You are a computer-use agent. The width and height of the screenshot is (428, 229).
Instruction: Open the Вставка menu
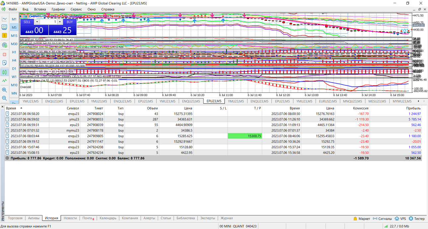[x=40, y=9]
